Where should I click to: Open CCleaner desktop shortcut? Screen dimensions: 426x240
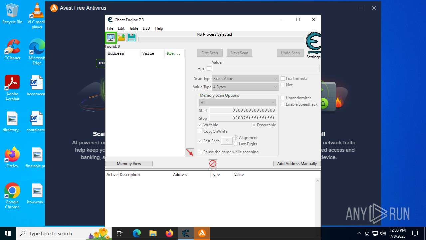click(12, 50)
